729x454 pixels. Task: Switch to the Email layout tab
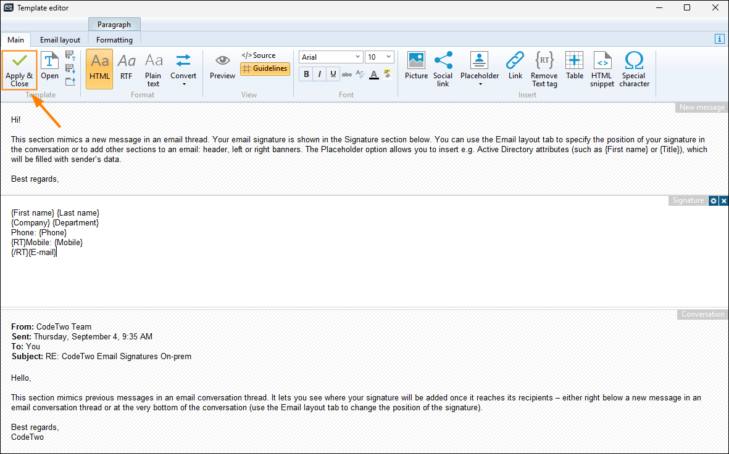[60, 40]
